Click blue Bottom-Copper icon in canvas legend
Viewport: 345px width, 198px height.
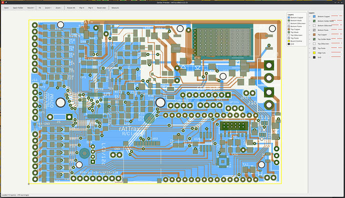click(x=289, y=17)
